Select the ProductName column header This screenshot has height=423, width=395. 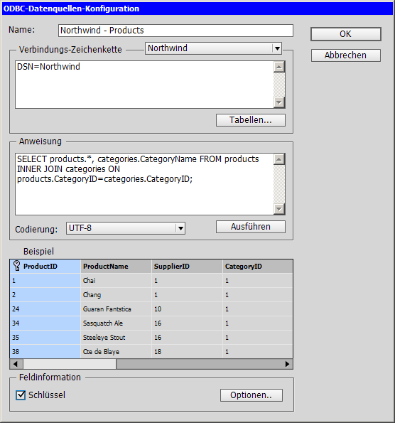tap(116, 267)
